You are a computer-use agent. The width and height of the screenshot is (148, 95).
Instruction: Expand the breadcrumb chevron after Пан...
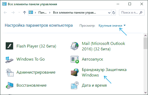50,13
